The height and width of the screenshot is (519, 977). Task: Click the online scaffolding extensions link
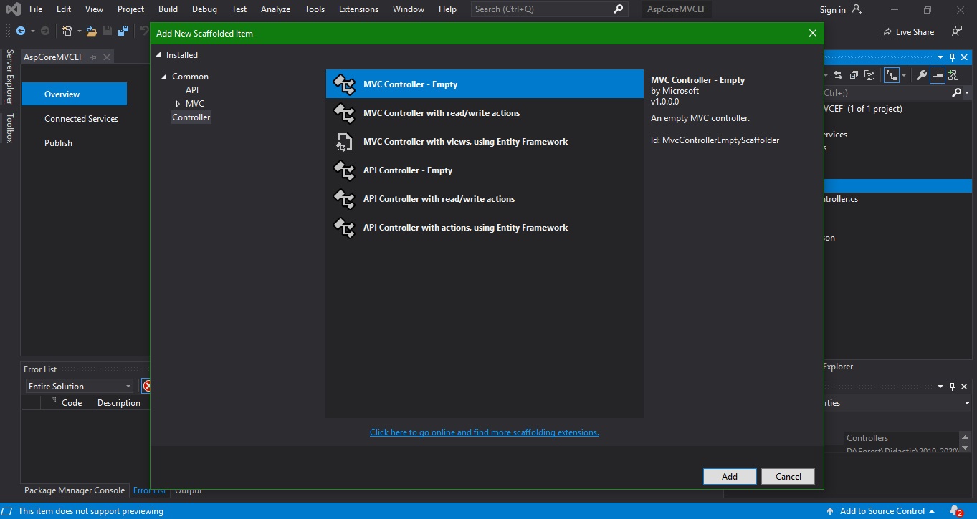coord(484,432)
